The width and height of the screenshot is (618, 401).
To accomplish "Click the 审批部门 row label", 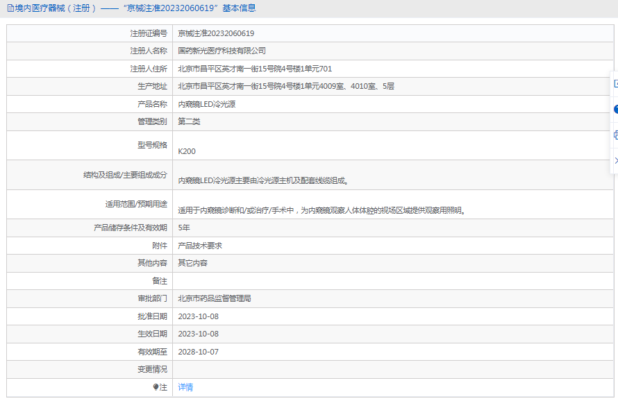I will coord(152,298).
